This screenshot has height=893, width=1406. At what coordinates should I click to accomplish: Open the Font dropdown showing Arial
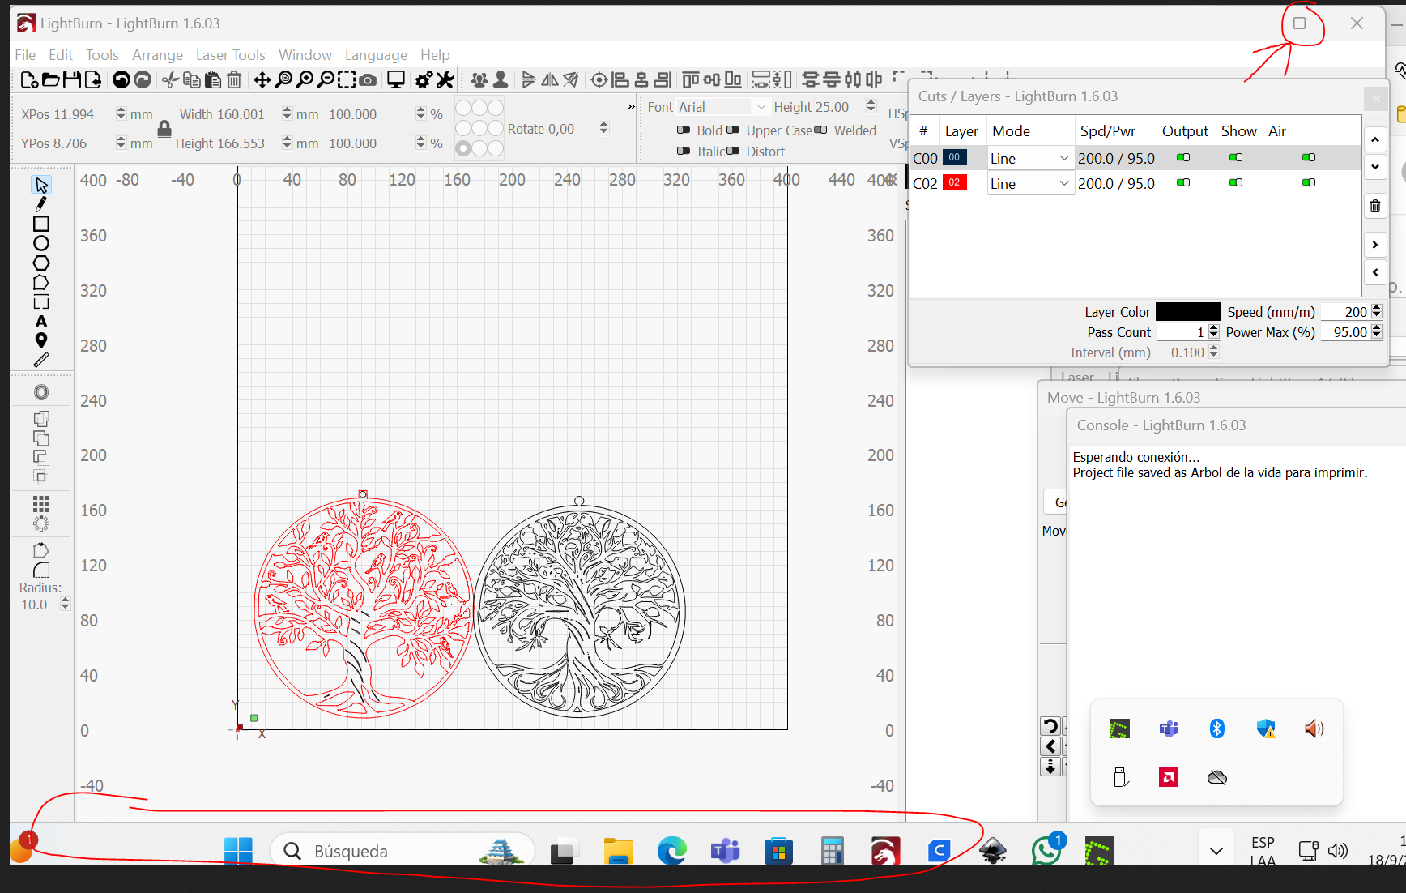[721, 107]
